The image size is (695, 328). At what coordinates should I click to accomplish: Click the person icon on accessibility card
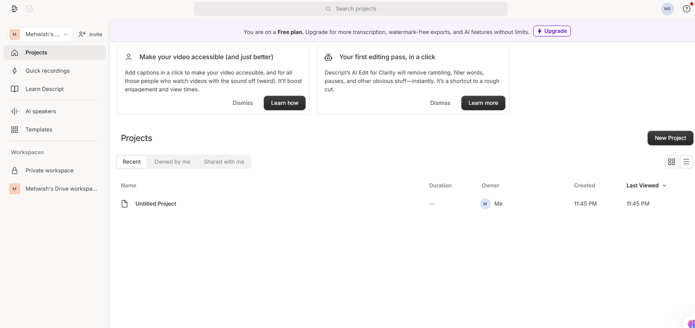coord(129,57)
